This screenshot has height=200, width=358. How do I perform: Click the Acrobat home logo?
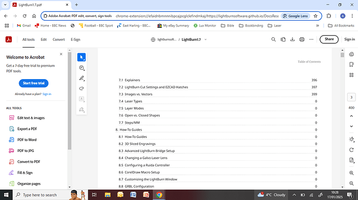[9, 39]
